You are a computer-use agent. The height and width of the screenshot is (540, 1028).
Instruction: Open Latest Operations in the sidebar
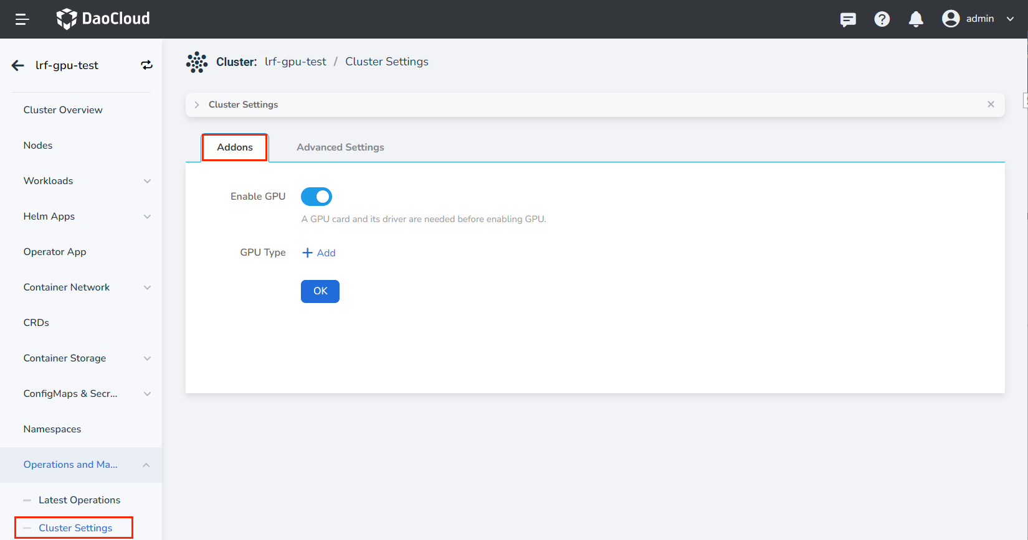pyautogui.click(x=79, y=500)
